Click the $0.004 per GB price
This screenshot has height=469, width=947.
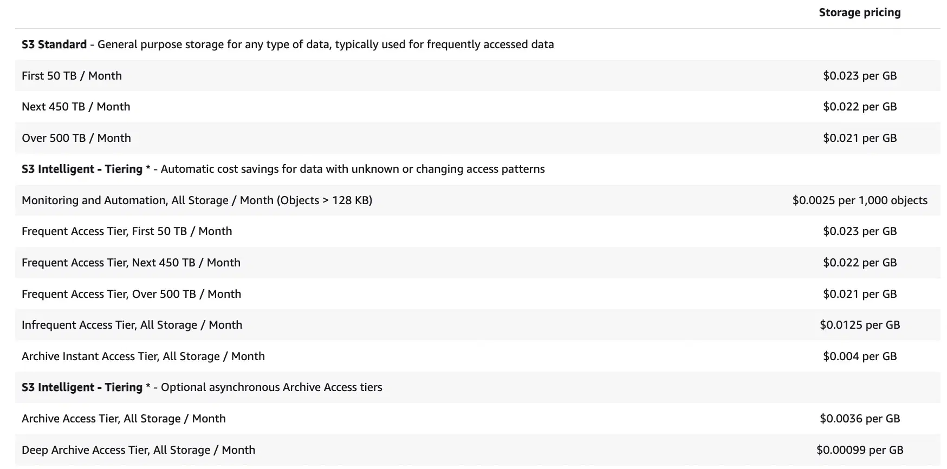860,356
